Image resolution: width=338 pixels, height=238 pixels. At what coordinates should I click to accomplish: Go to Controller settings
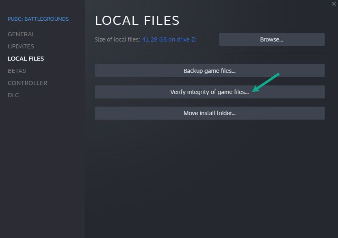(27, 83)
